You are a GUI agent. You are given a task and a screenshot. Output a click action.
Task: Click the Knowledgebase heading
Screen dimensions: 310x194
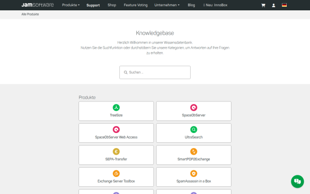[x=155, y=33]
